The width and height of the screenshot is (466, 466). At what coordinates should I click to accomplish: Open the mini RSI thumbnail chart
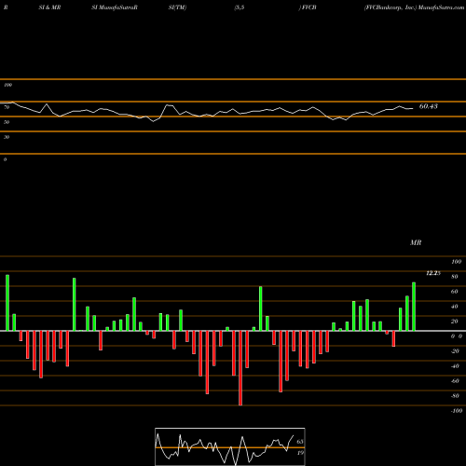click(230, 446)
